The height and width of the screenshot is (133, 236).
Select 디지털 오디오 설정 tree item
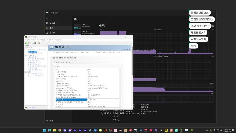[x=35, y=64]
